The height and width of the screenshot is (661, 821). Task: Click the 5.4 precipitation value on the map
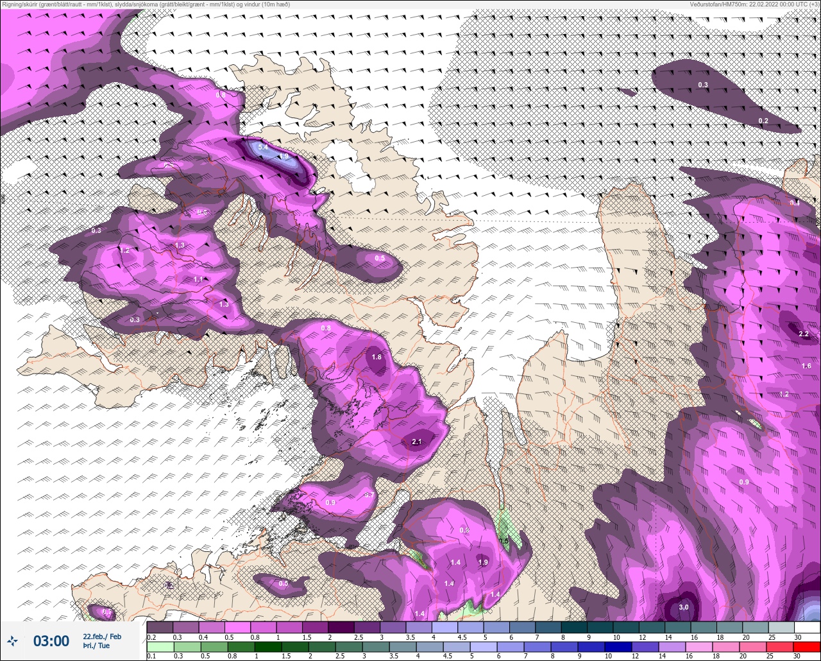click(263, 147)
